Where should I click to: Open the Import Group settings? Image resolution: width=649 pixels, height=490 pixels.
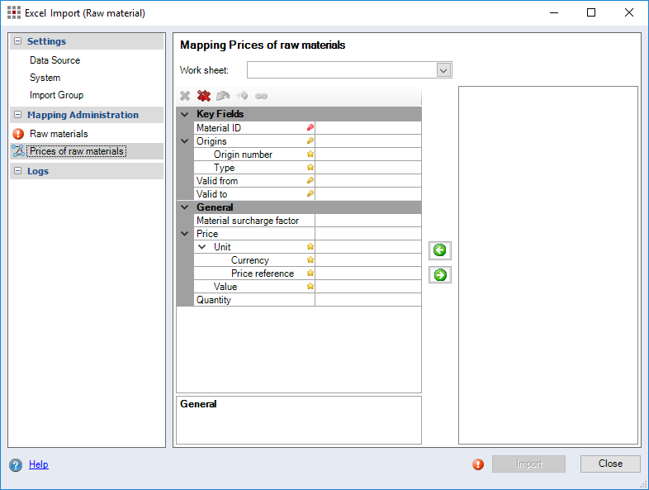tap(56, 95)
